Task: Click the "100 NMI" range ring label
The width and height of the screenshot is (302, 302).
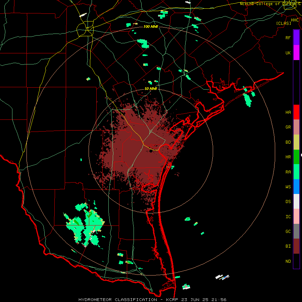Action: click(x=151, y=27)
